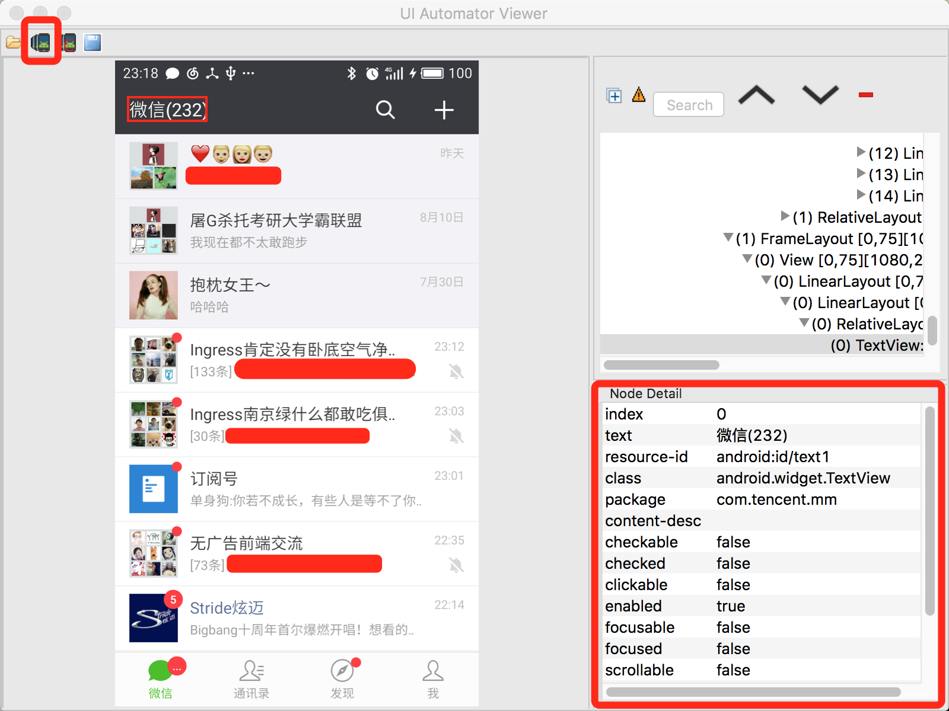Go to next search result arrow

[820, 95]
